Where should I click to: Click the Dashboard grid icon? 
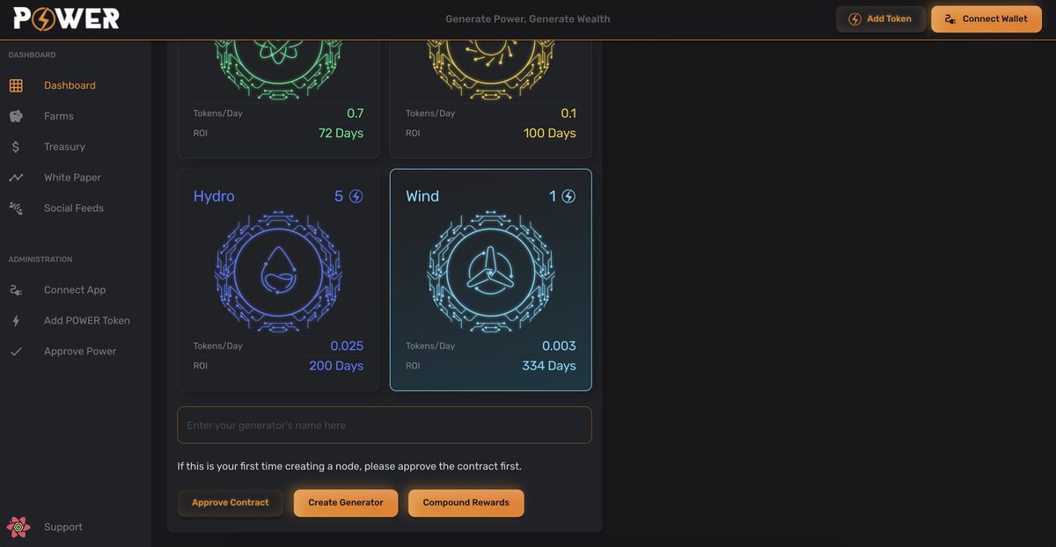[x=16, y=83]
